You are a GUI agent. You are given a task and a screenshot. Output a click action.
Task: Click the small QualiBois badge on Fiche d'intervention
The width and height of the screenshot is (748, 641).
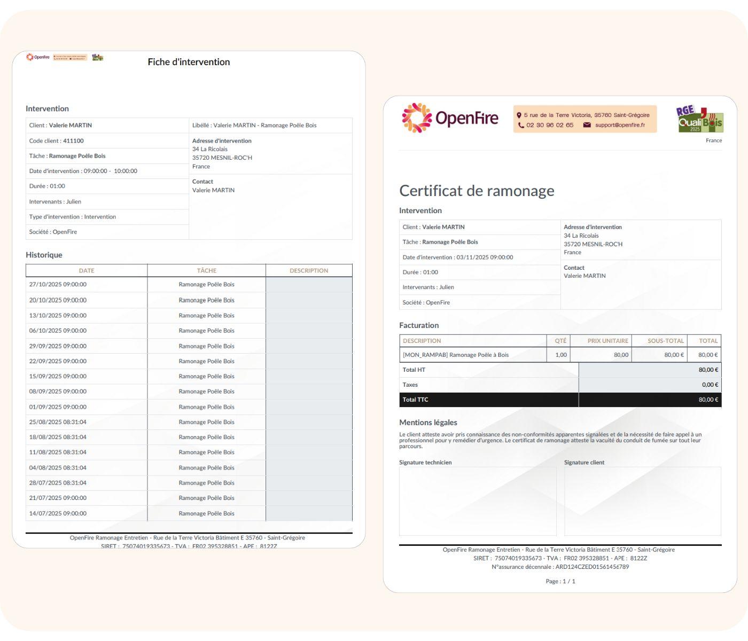[97, 57]
